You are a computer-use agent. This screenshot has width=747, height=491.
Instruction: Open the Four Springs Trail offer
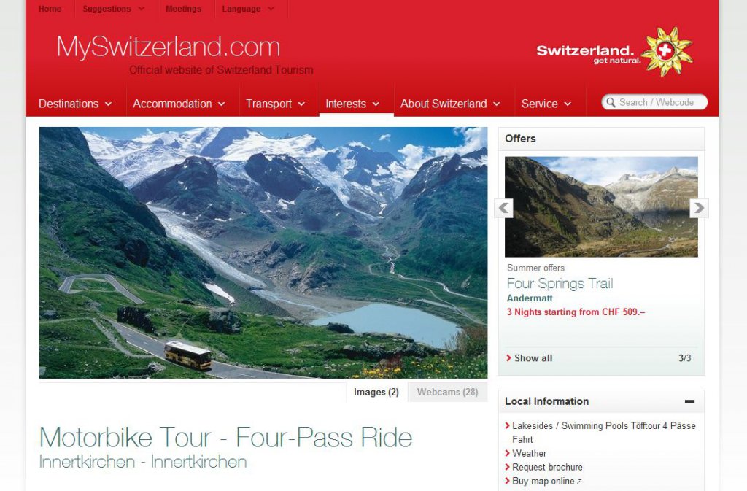pyautogui.click(x=560, y=284)
